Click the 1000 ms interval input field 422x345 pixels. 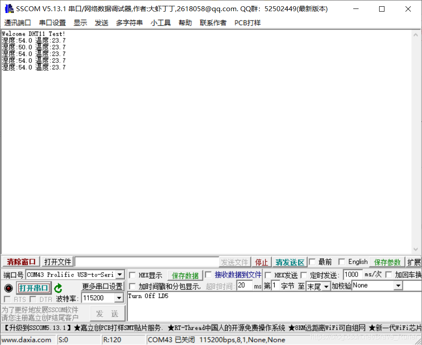tap(353, 274)
